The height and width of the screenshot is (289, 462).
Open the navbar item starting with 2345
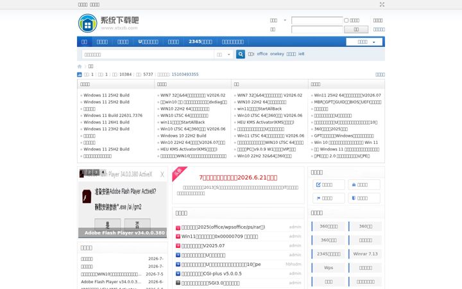tap(200, 42)
